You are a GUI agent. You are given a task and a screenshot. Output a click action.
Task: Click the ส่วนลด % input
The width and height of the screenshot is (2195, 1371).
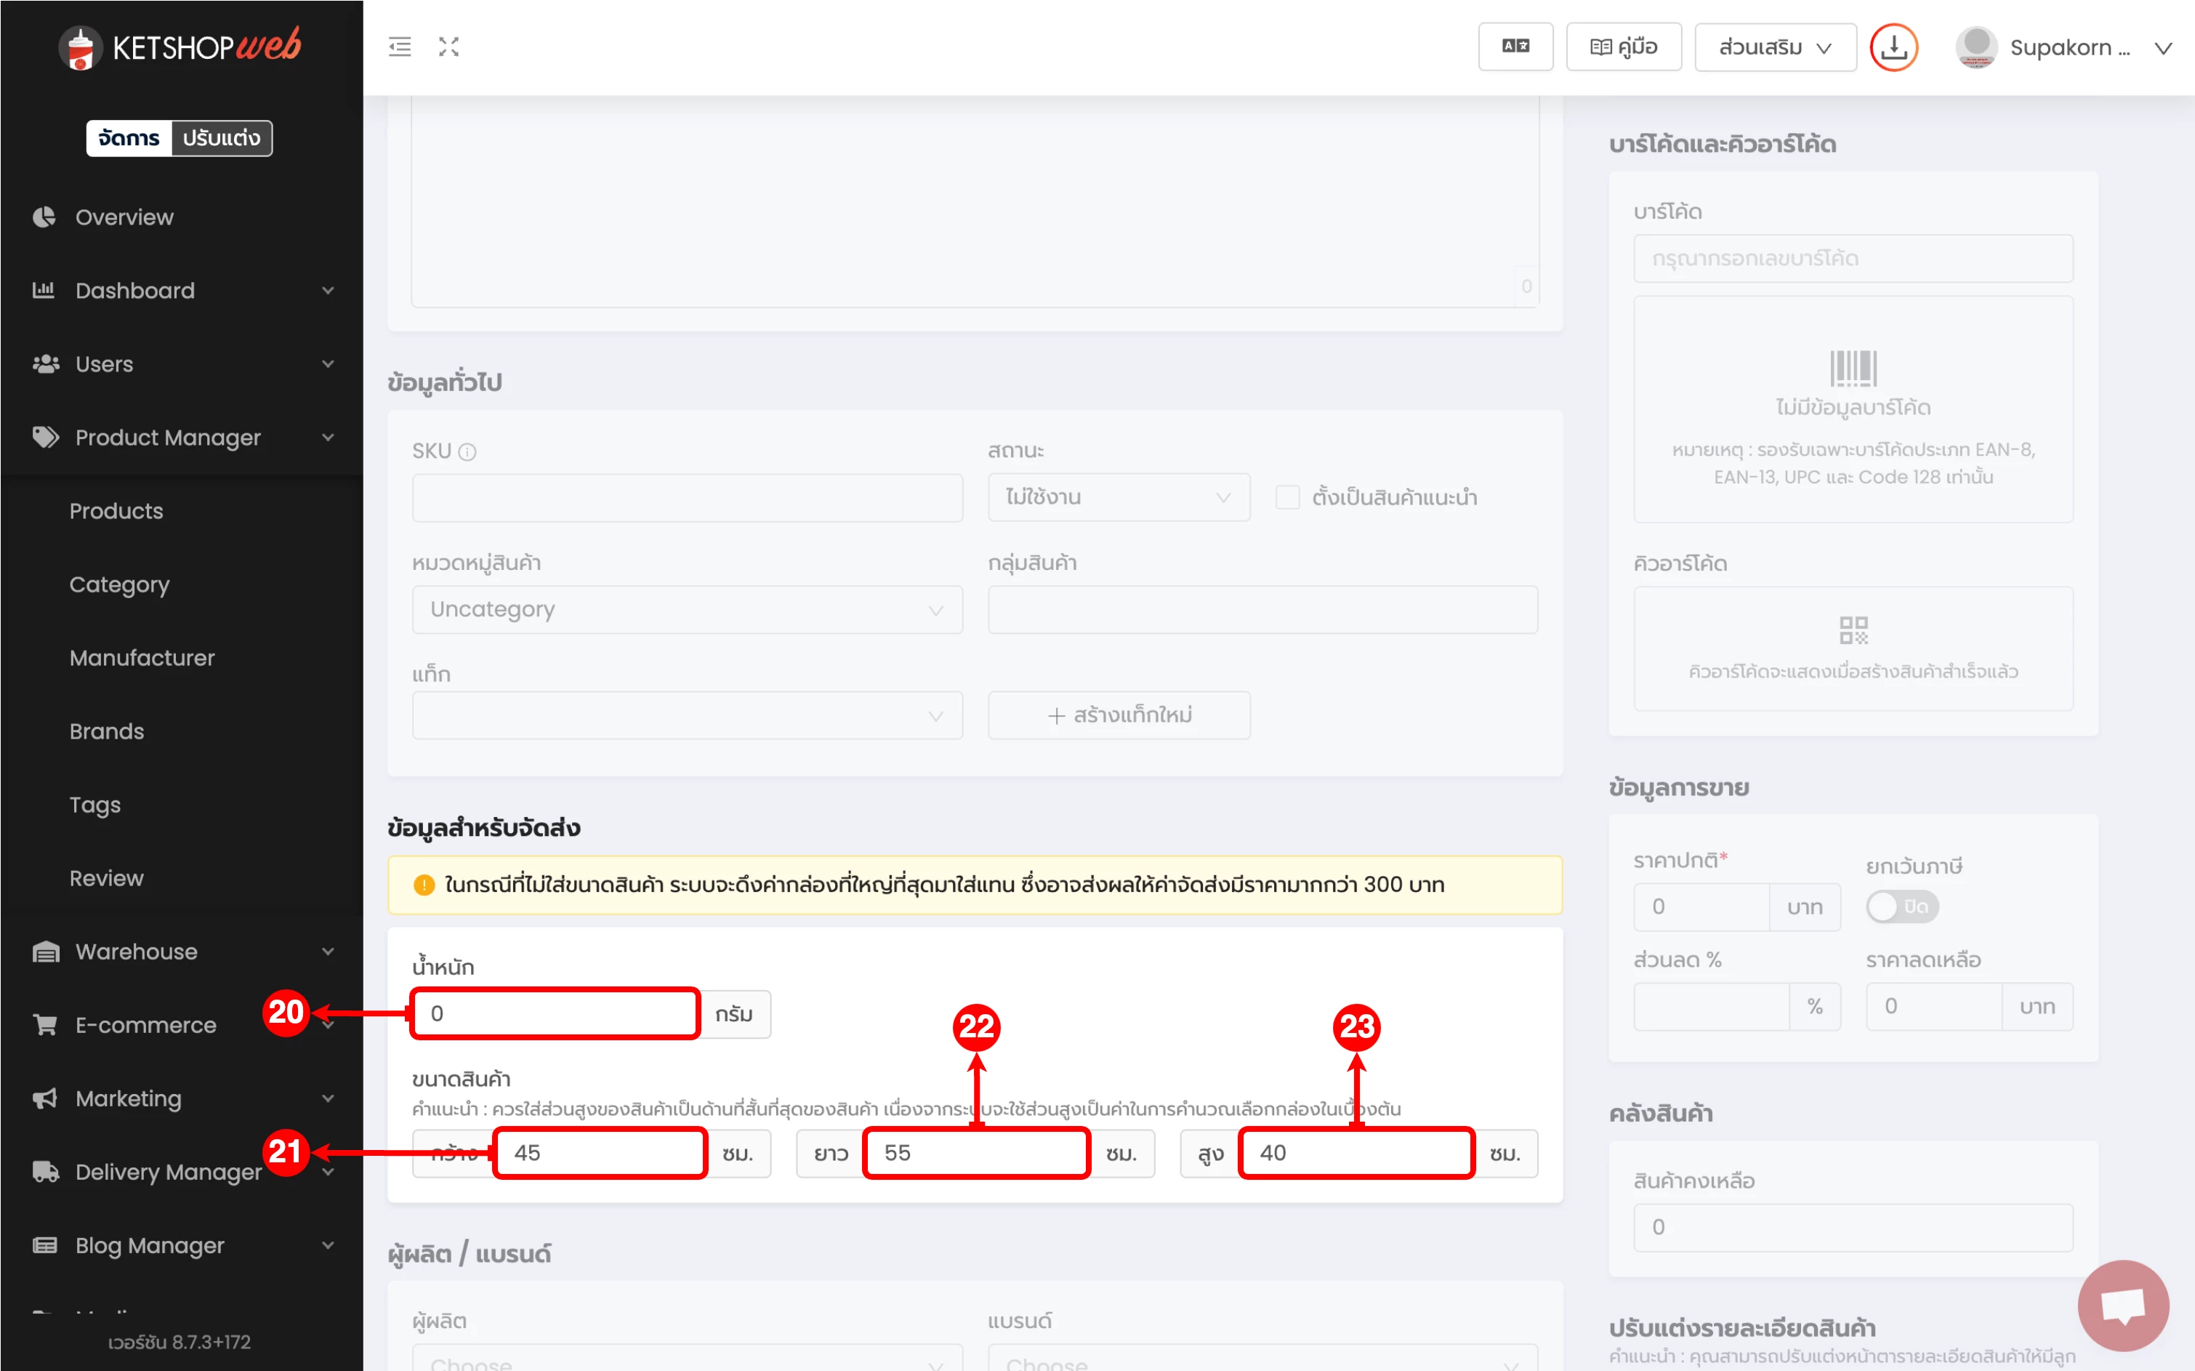pyautogui.click(x=1711, y=1007)
